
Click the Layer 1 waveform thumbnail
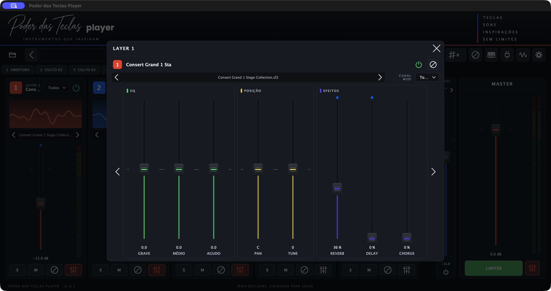click(45, 113)
